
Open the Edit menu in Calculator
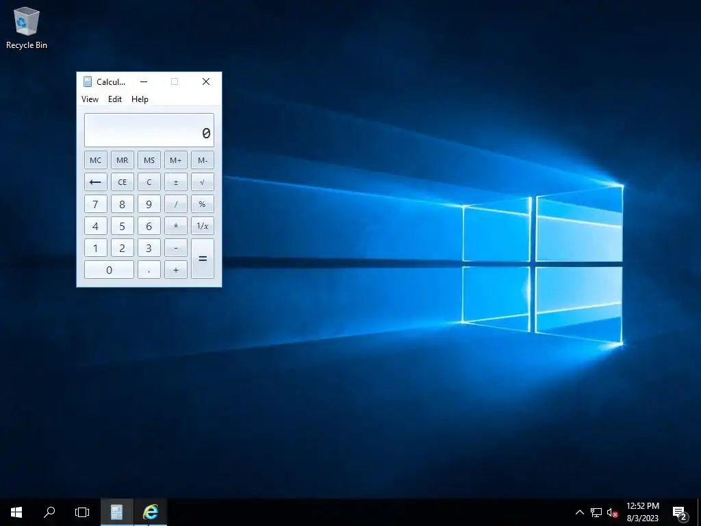point(115,99)
